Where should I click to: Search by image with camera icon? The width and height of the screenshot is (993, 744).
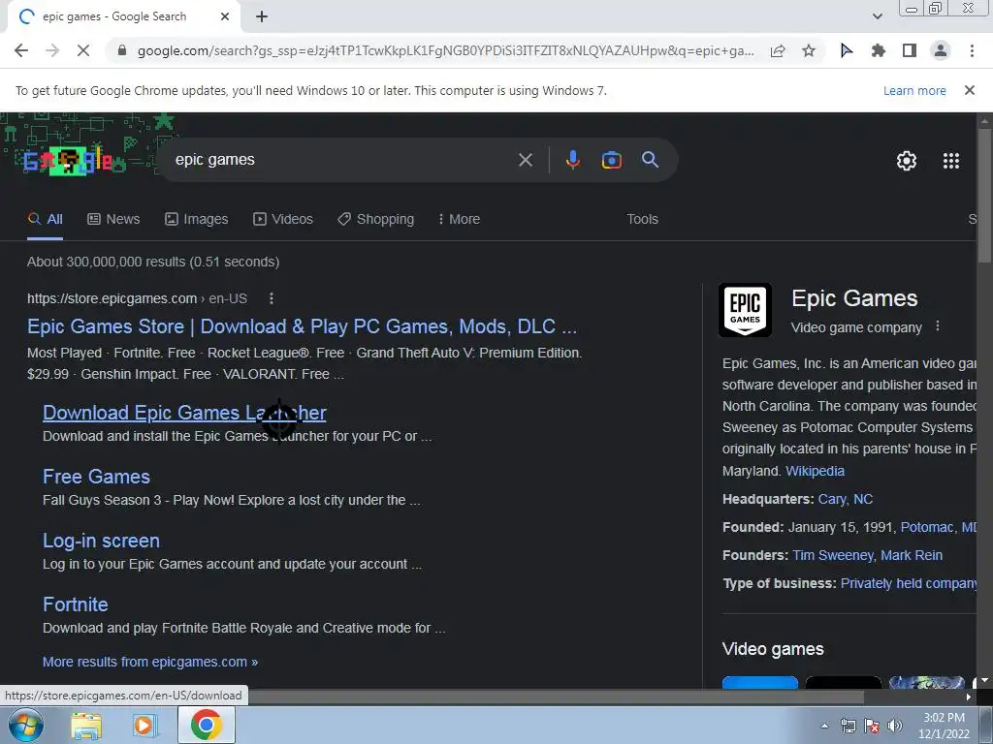[x=611, y=160]
